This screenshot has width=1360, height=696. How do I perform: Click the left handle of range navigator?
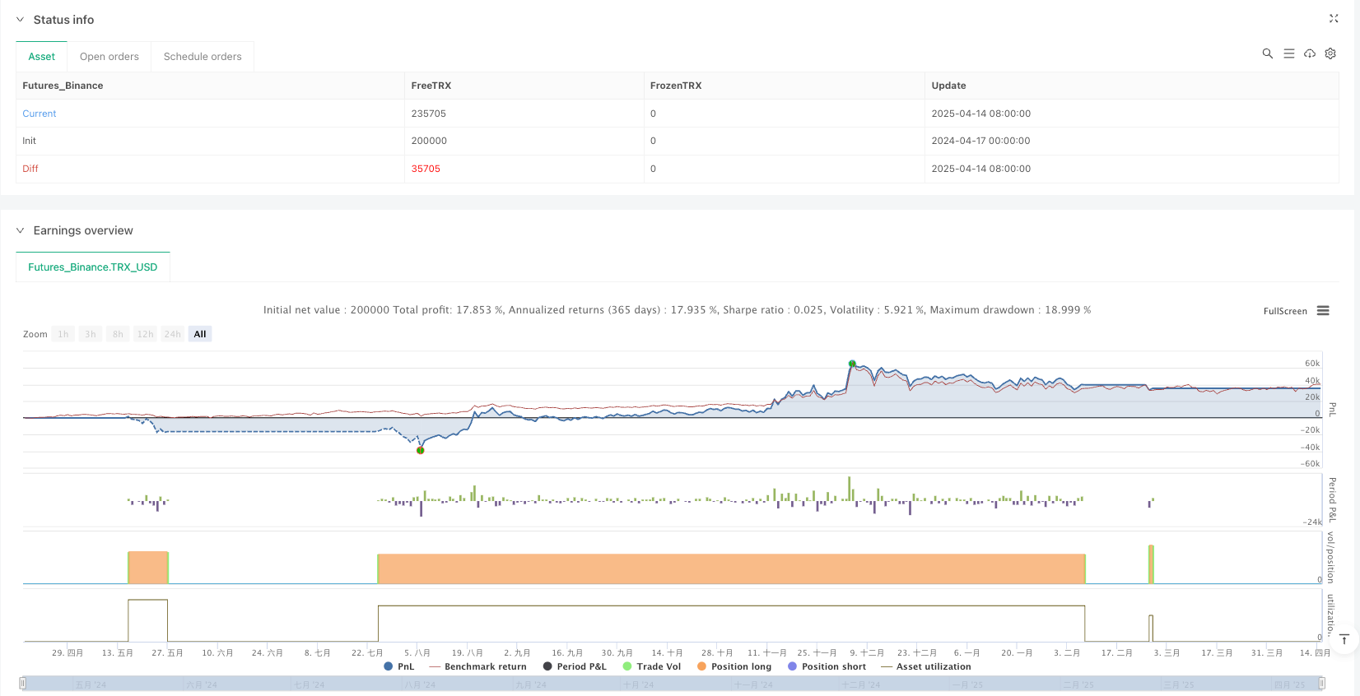(23, 683)
